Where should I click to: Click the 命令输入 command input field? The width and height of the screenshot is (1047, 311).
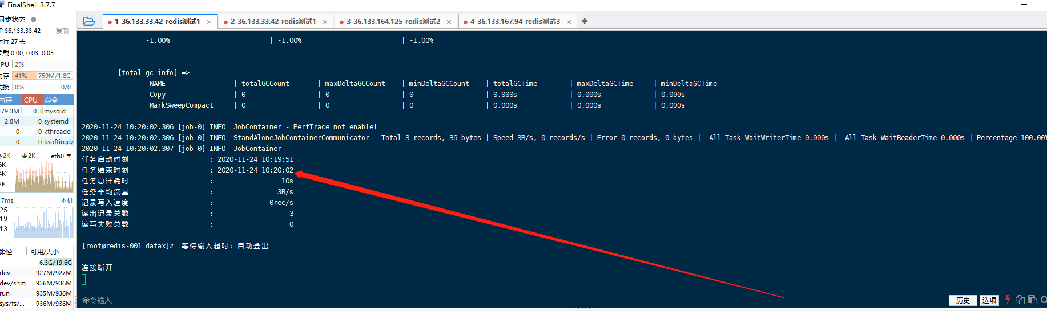coord(513,300)
